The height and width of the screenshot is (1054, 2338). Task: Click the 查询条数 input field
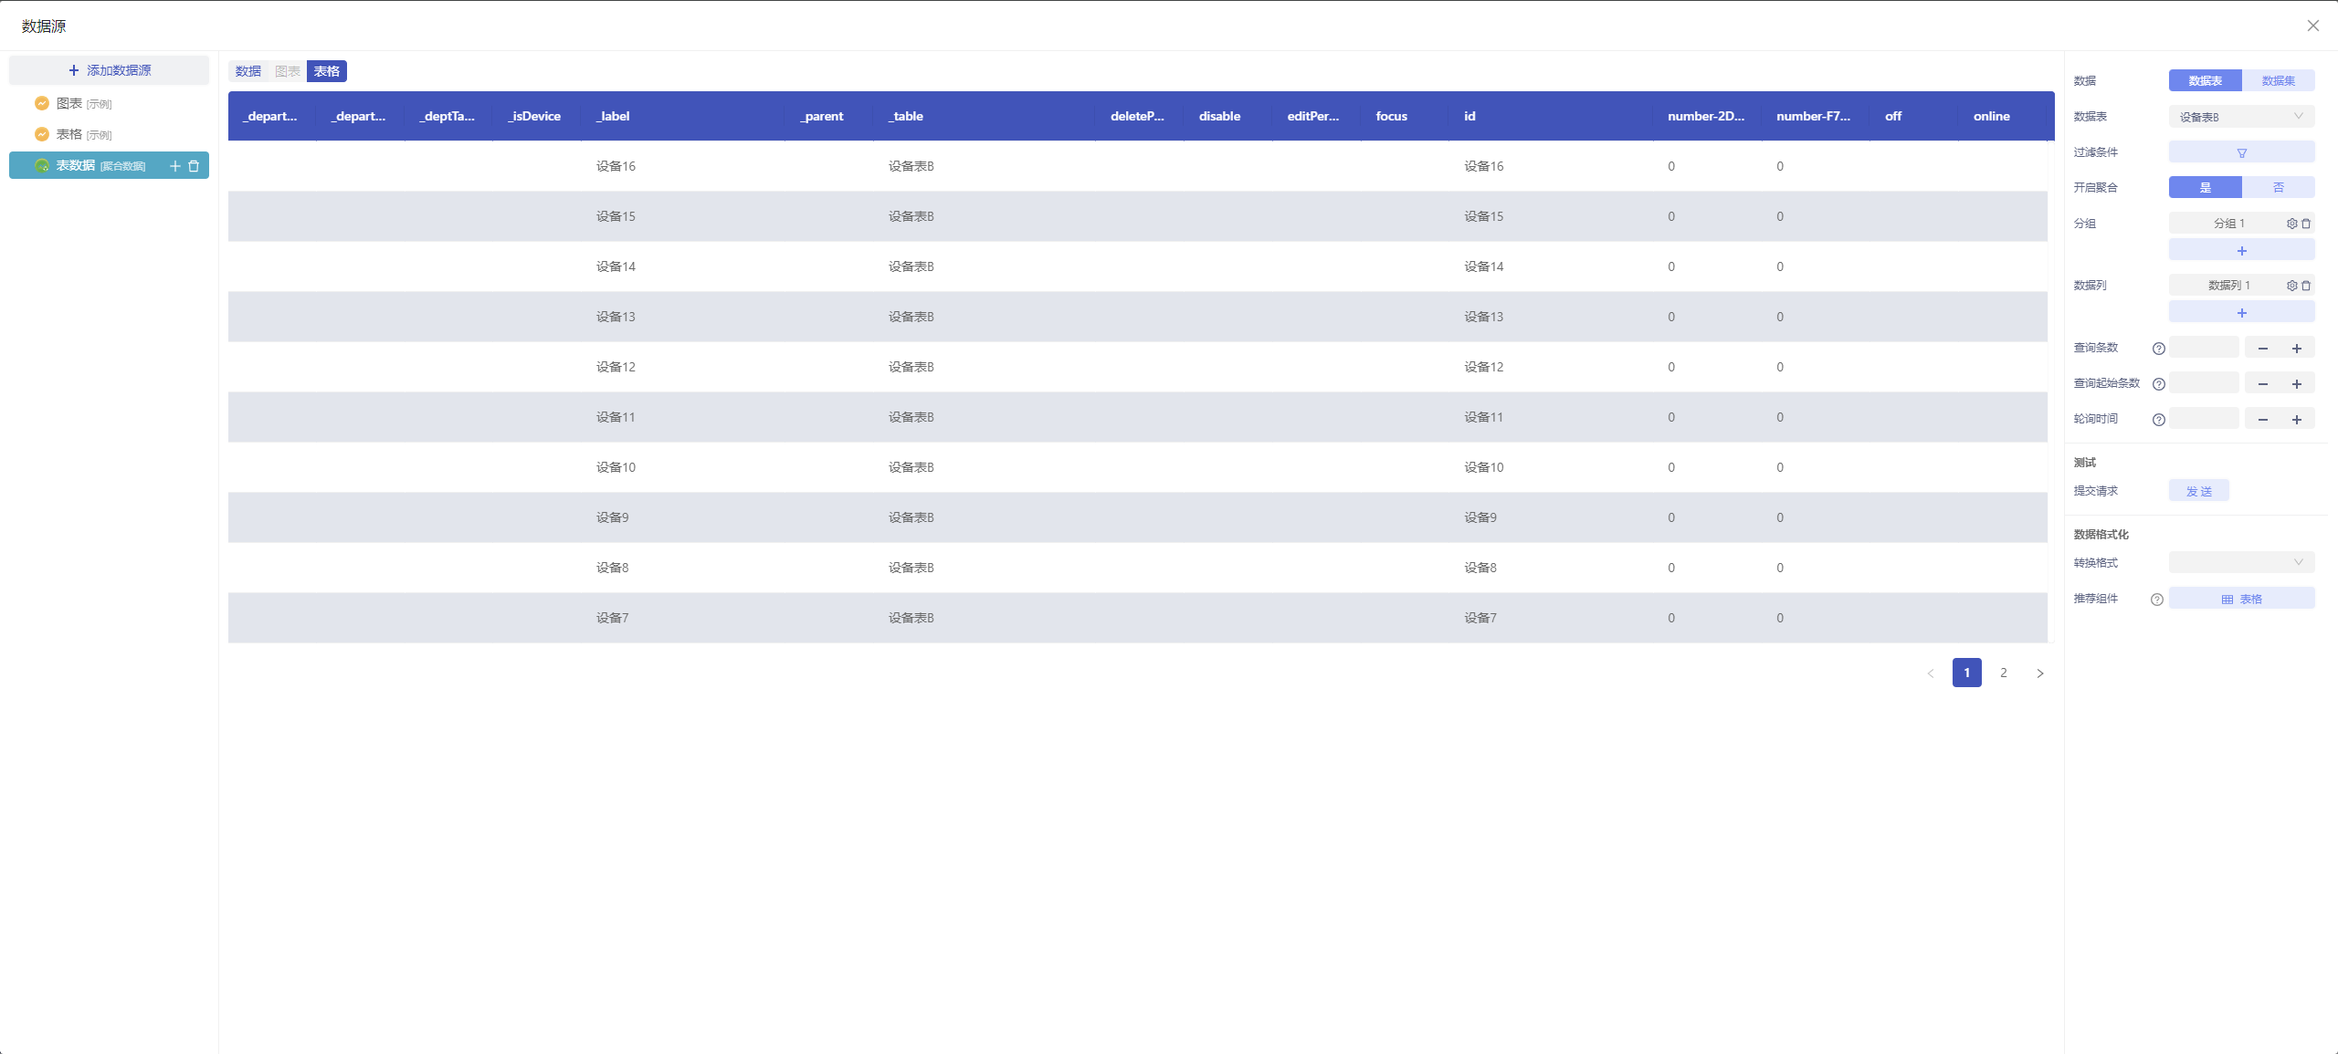pos(2204,348)
